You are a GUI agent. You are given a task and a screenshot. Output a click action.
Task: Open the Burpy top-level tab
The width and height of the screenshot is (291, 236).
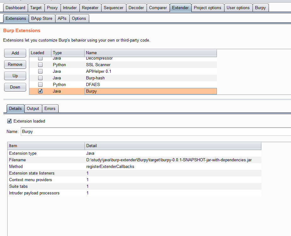260,8
